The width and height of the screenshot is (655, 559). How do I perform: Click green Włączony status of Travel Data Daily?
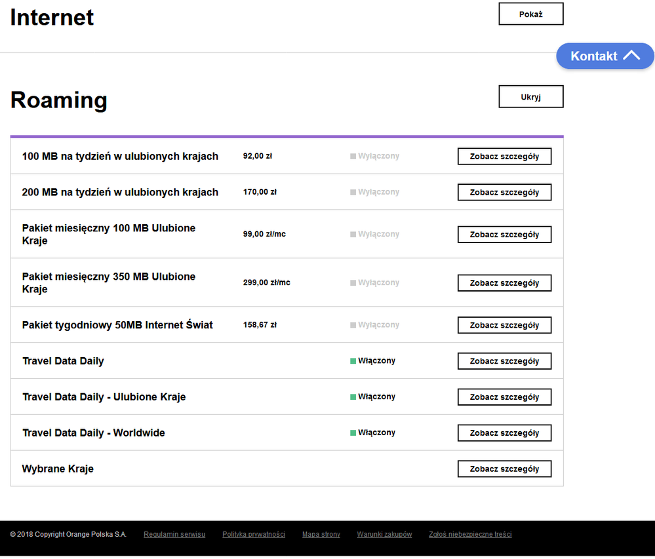[x=372, y=361]
